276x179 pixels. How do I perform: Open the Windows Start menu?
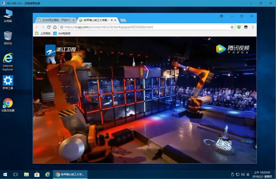point(5,174)
